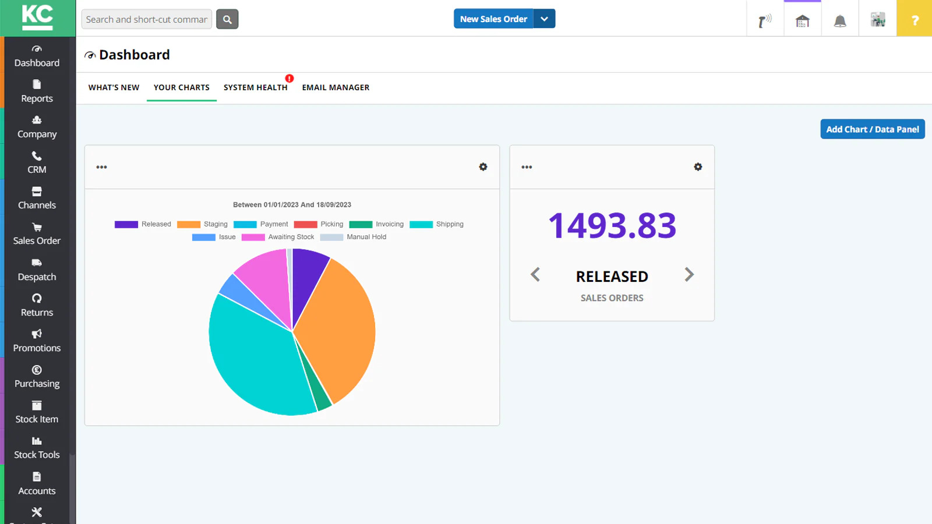Focus the search and short-cut command field
Image resolution: width=932 pixels, height=524 pixels.
click(x=146, y=19)
